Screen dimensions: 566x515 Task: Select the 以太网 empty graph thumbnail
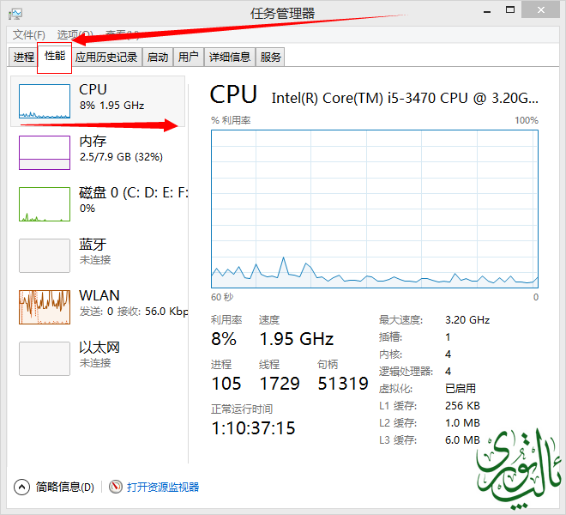coord(45,359)
